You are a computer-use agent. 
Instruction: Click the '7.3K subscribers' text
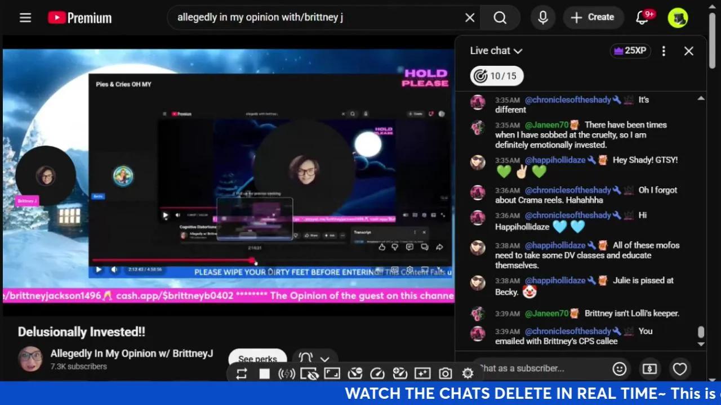[79, 366]
